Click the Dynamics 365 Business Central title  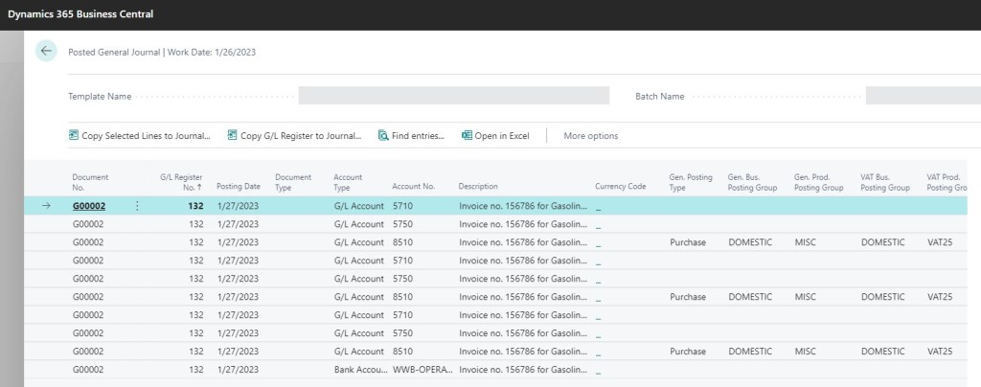80,14
